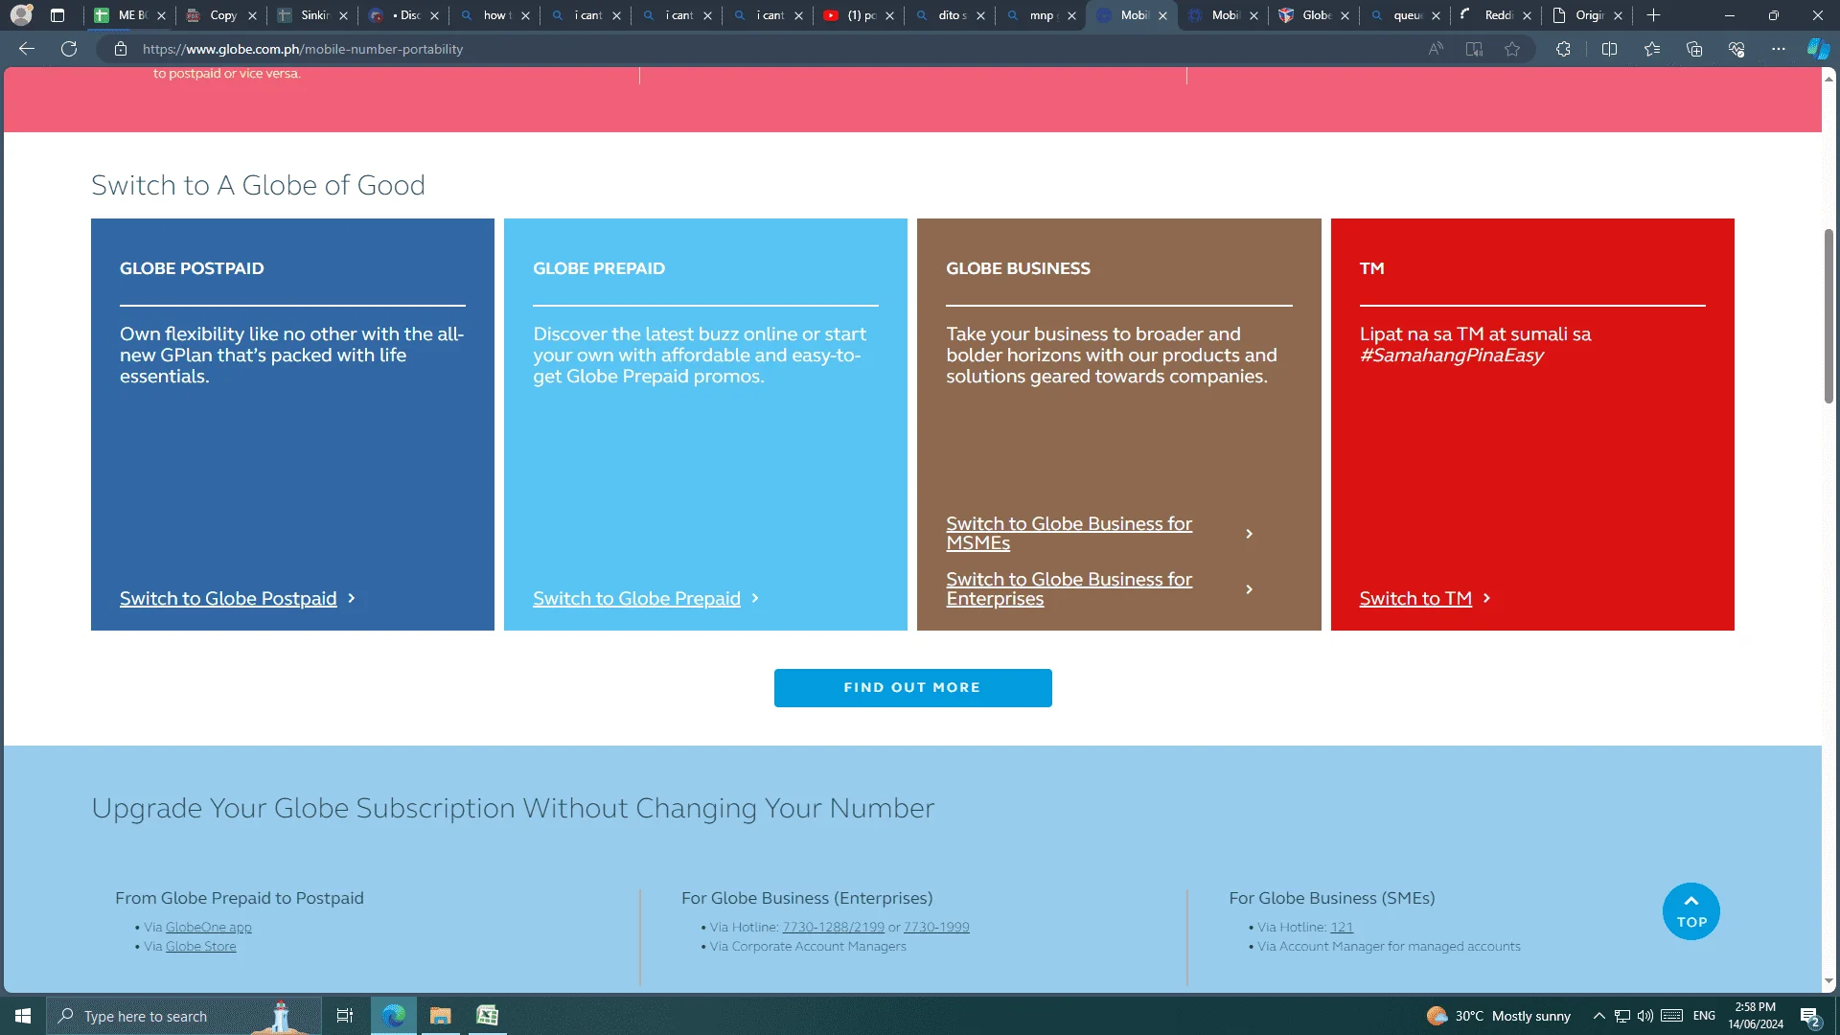1840x1035 pixels.
Task: Open network status in system tray
Action: [1622, 1016]
